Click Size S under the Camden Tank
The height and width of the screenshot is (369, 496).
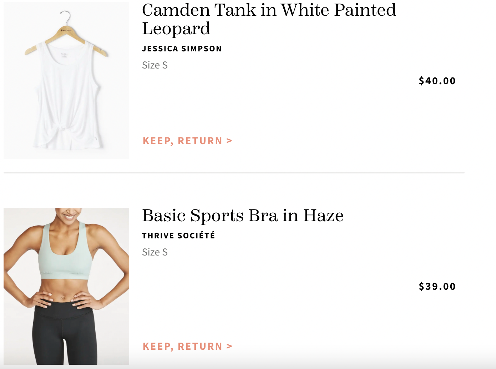(155, 65)
